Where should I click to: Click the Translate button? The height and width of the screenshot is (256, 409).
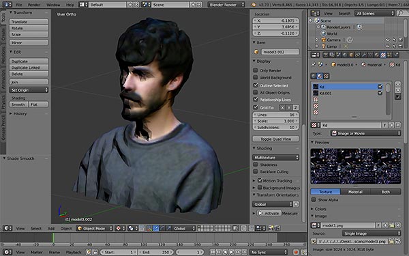point(29,22)
